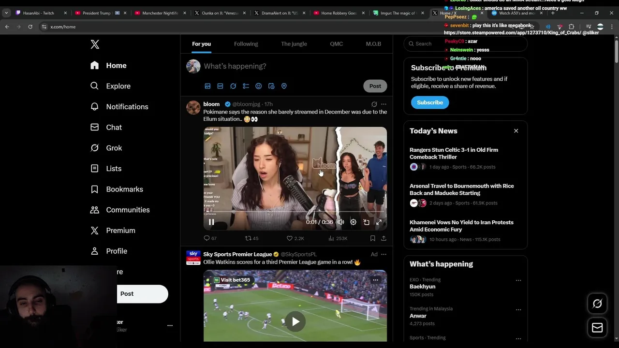
Task: Toggle picture-in-picture on bloom's video
Action: pyautogui.click(x=366, y=222)
